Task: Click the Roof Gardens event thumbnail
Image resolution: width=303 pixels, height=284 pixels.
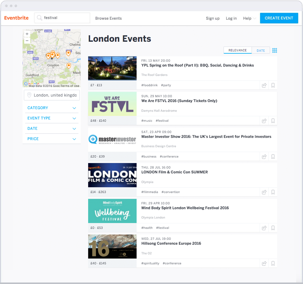Action: point(112,68)
